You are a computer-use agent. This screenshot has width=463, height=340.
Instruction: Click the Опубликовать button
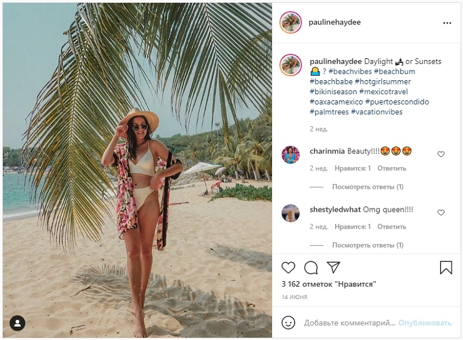[424, 323]
